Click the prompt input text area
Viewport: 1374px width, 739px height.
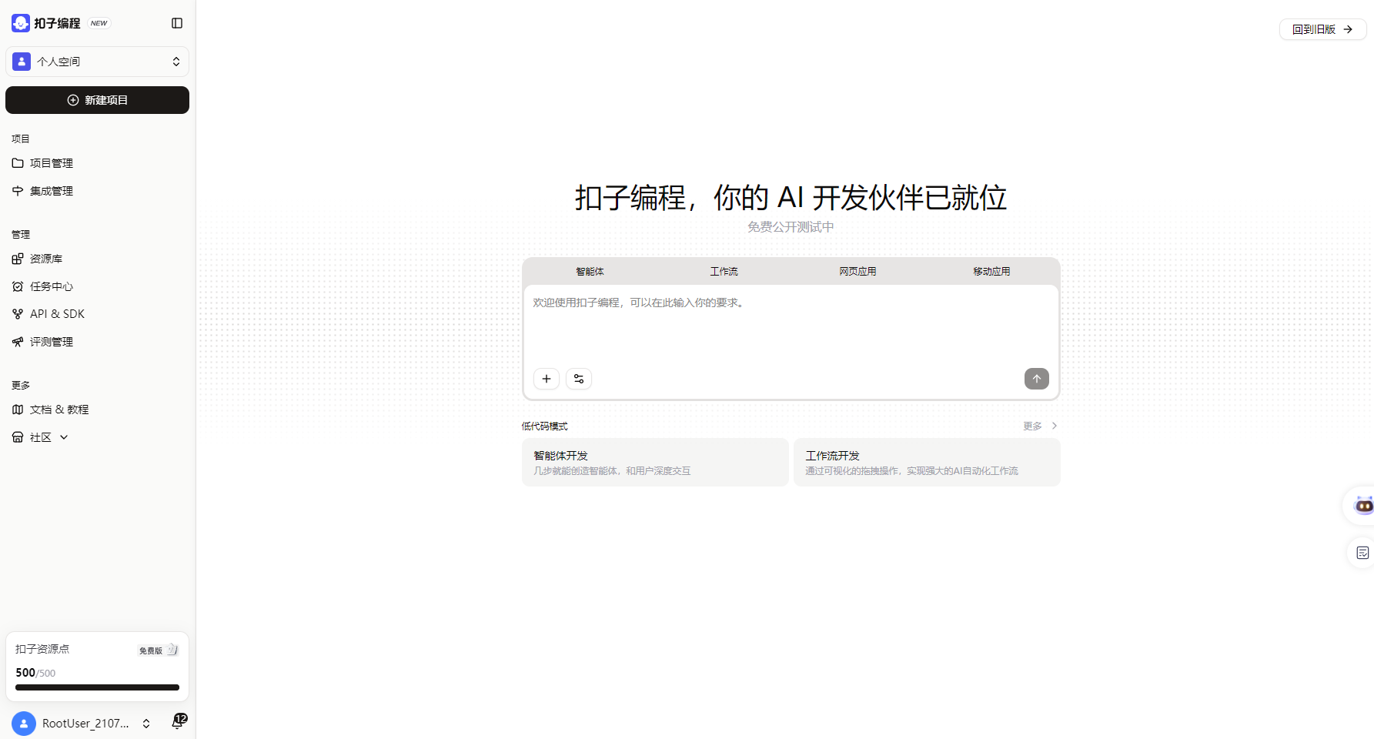point(791,325)
